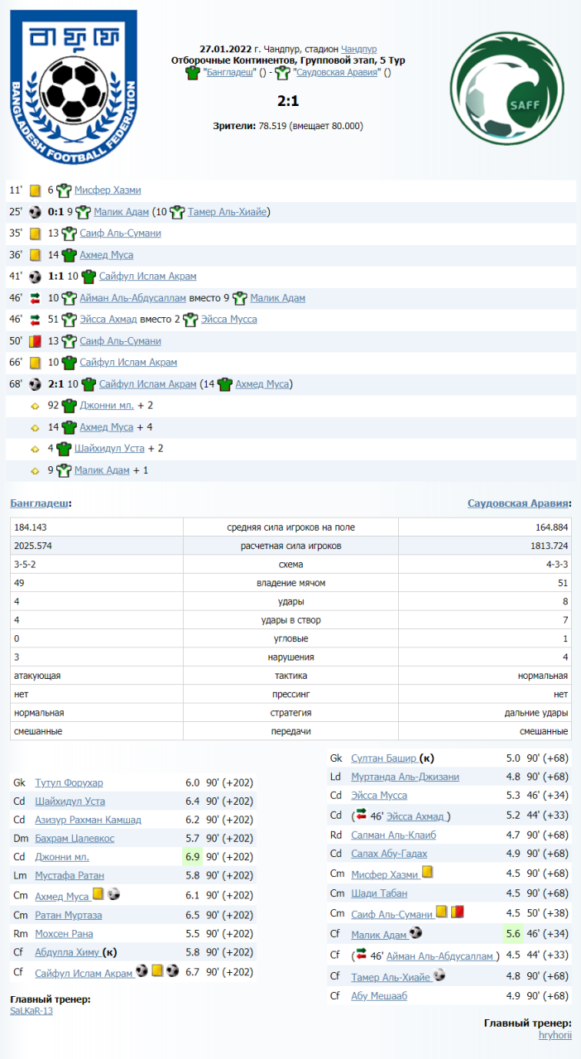
Task: Open Абдулла Химу captain's player link
Action: coord(68,952)
